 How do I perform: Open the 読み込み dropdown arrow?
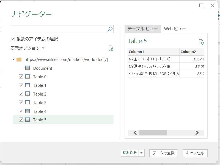[x=142, y=153]
